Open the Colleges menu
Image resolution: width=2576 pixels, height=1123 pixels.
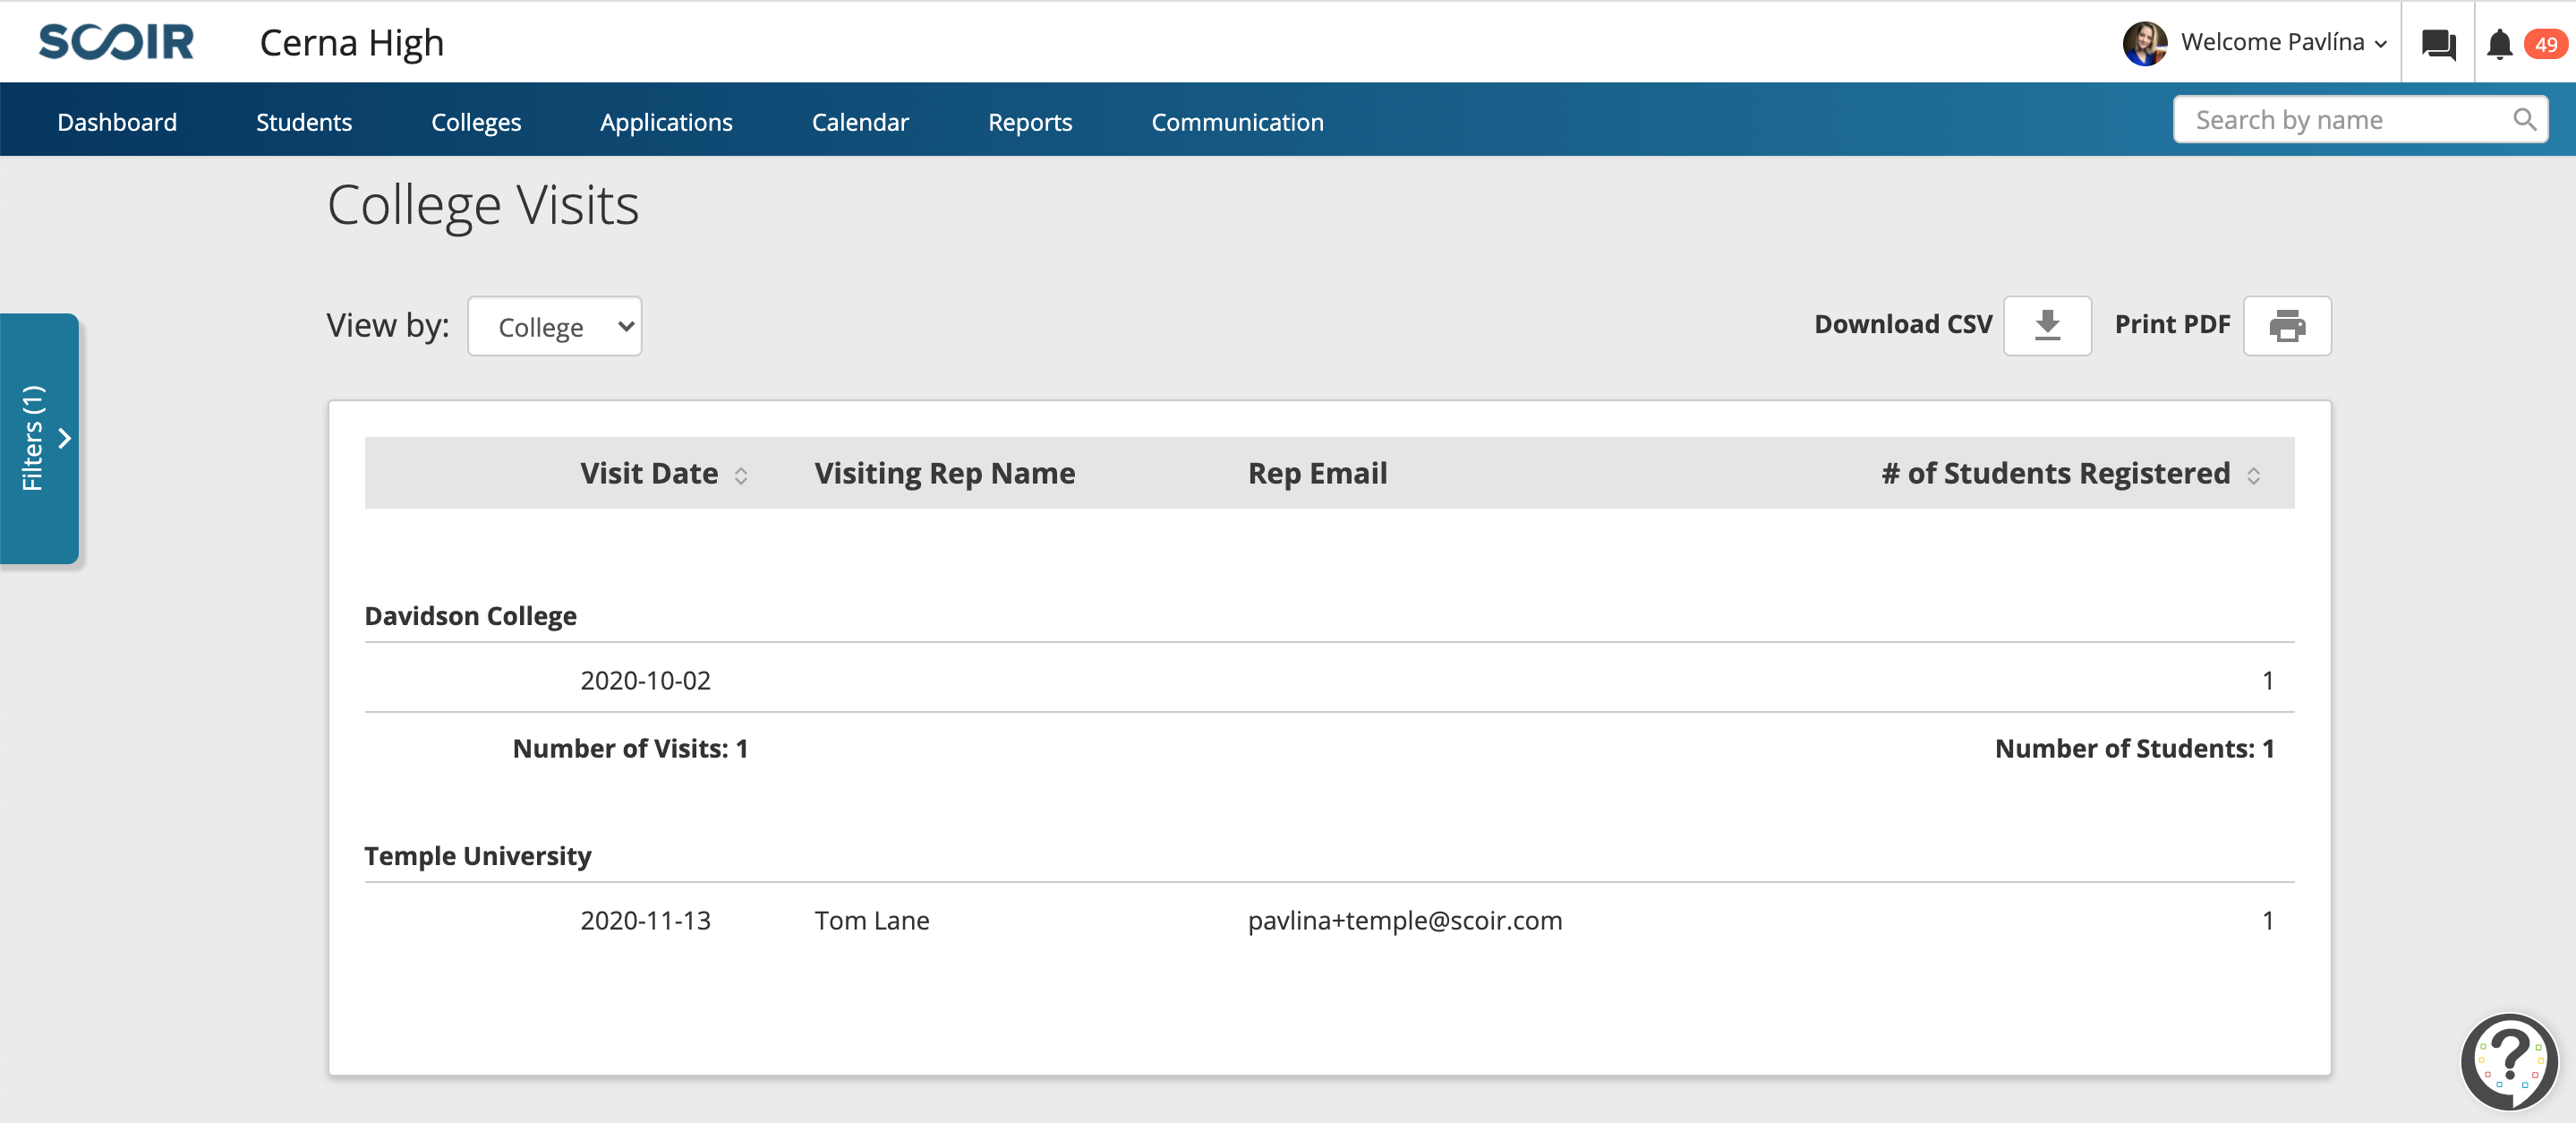coord(476,122)
